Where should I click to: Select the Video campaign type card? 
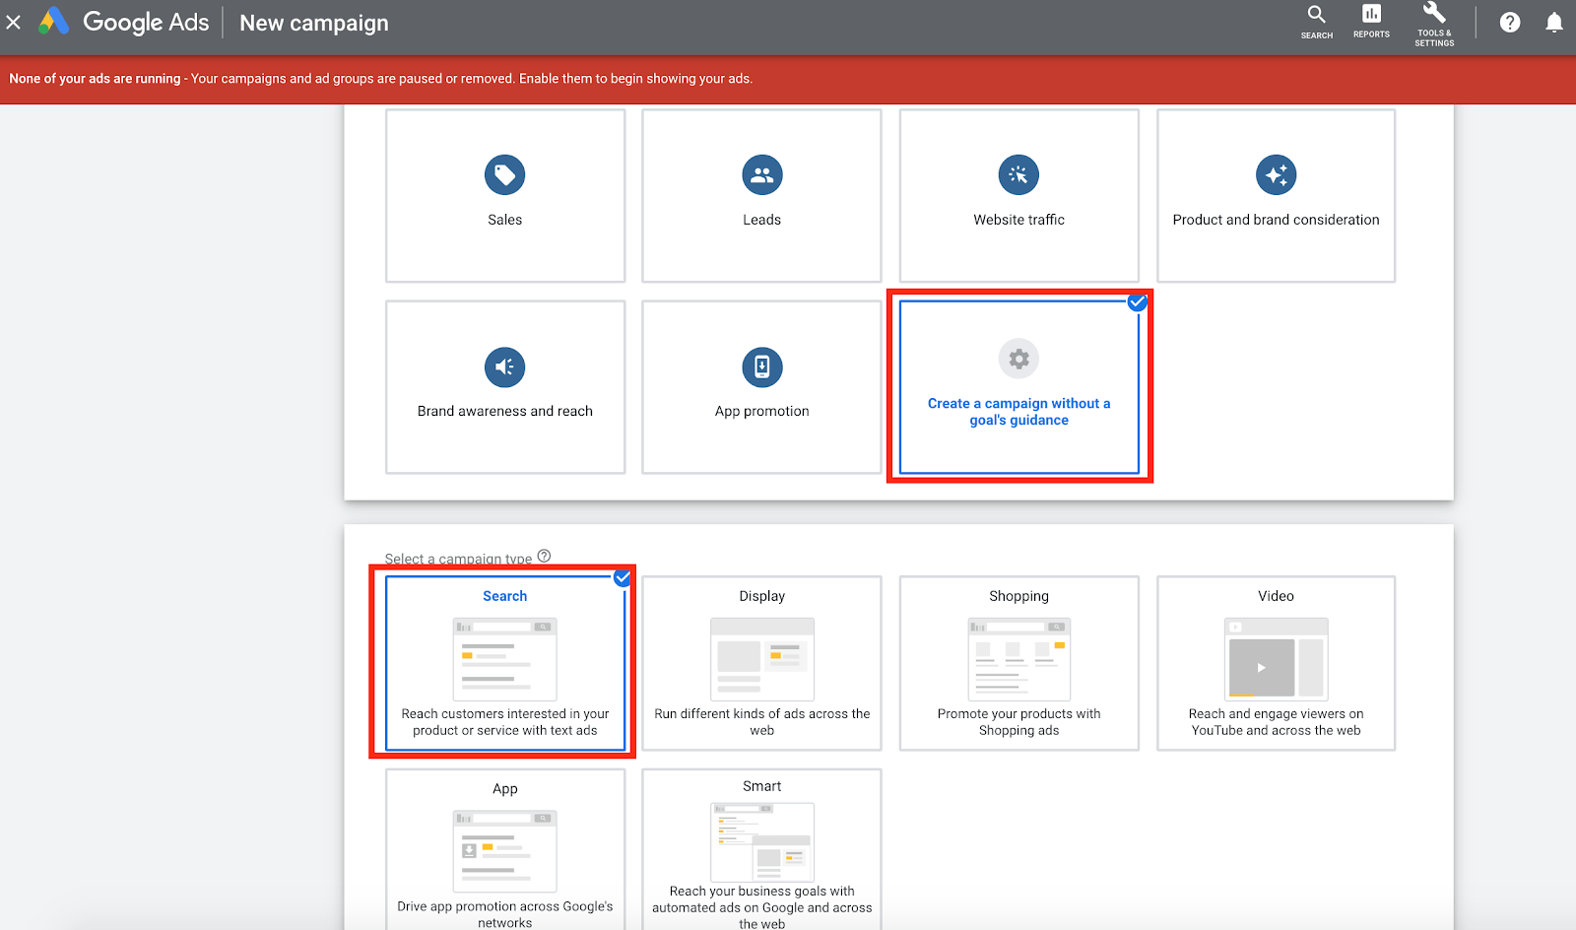pyautogui.click(x=1276, y=663)
